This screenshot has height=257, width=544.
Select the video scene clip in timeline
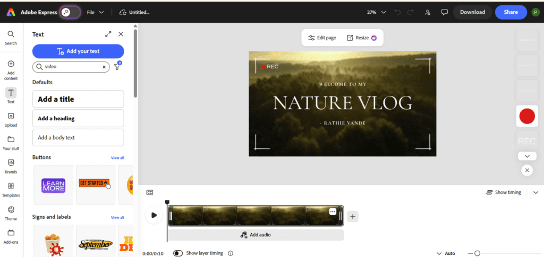256,216
